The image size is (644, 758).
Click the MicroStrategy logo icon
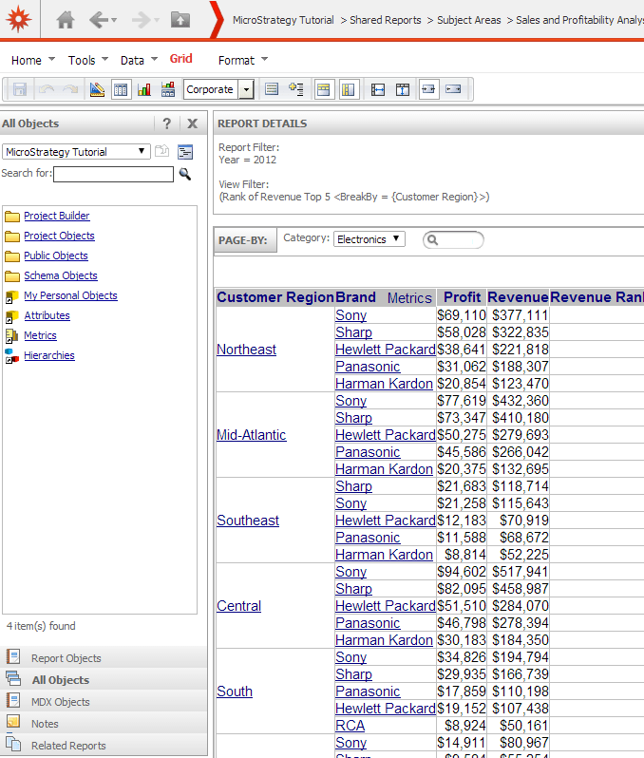pyautogui.click(x=19, y=19)
